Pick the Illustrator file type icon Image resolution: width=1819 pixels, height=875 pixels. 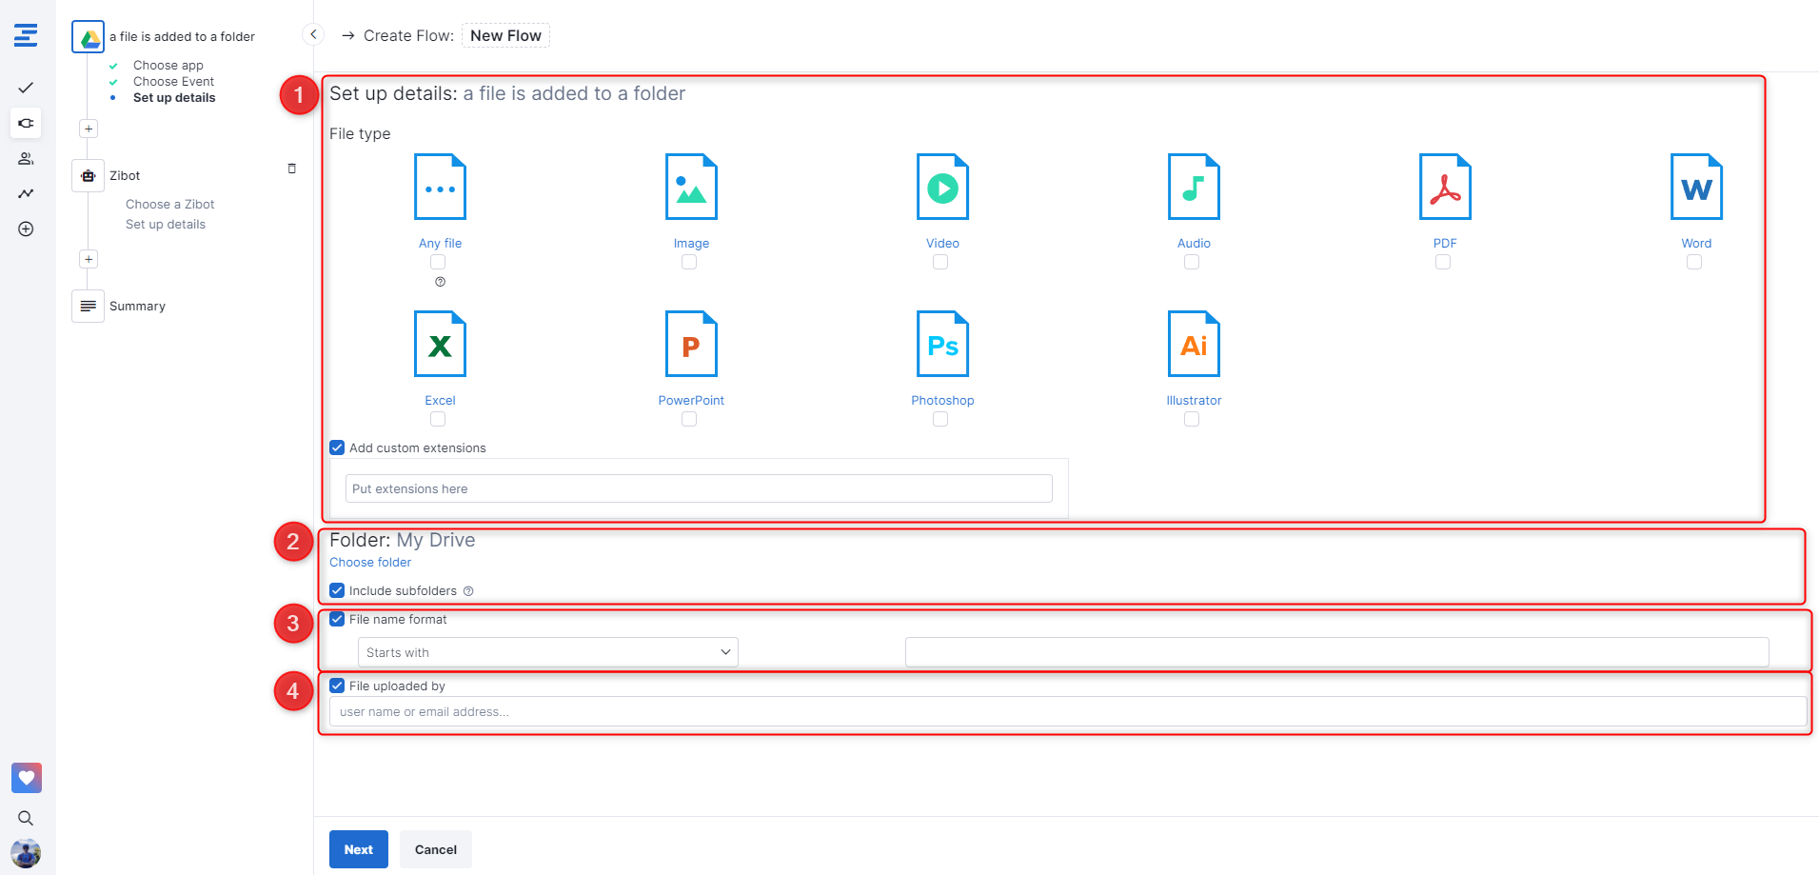[x=1193, y=344]
